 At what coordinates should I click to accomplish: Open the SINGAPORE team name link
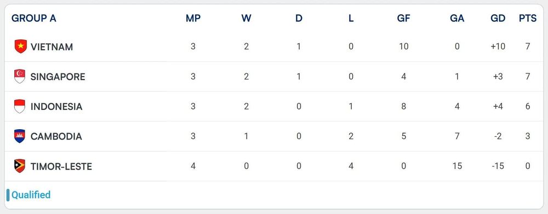(x=58, y=77)
